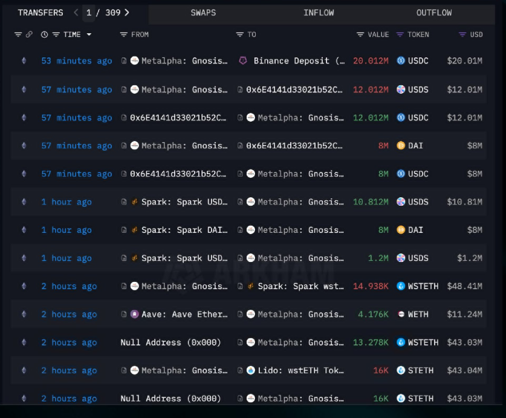Click the 20.012M value
The width and height of the screenshot is (506, 418).
pos(371,60)
